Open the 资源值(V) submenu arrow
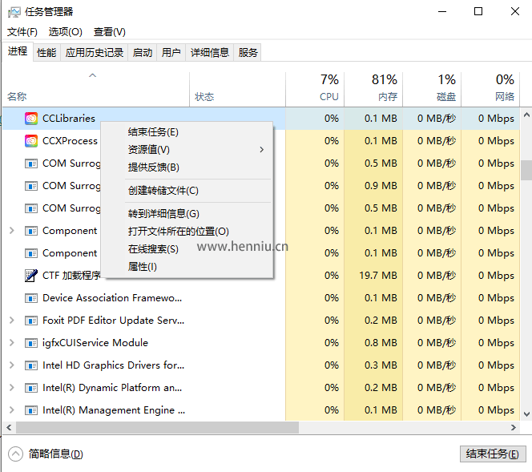 261,150
